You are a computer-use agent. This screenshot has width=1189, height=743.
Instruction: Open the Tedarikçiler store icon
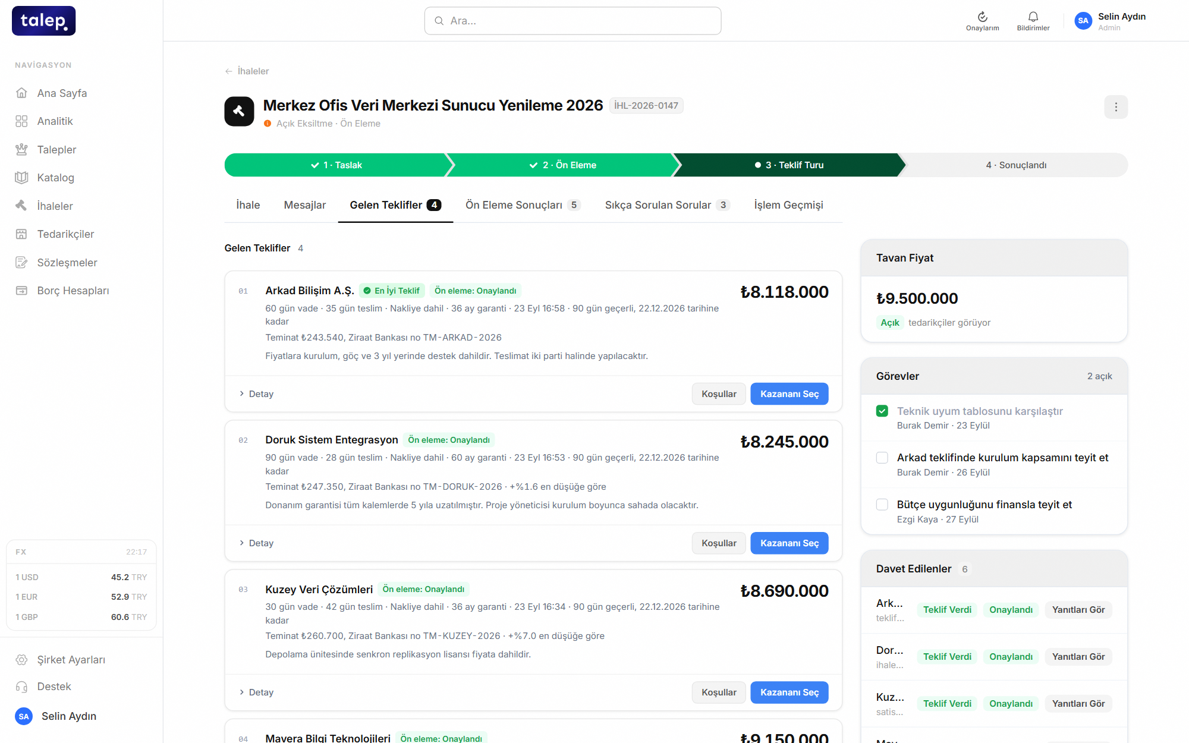21,234
